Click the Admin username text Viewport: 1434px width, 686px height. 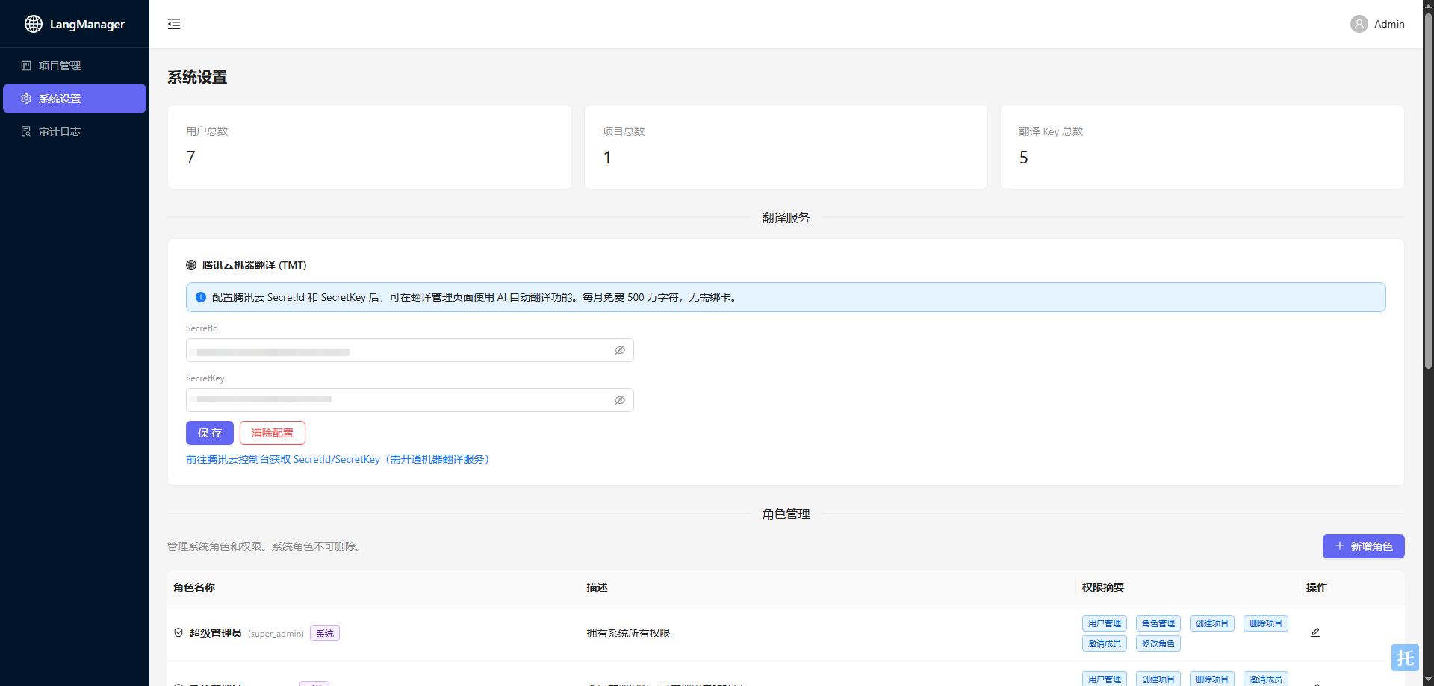click(x=1389, y=24)
